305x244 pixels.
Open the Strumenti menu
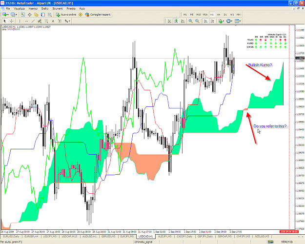pyautogui.click(x=58, y=9)
